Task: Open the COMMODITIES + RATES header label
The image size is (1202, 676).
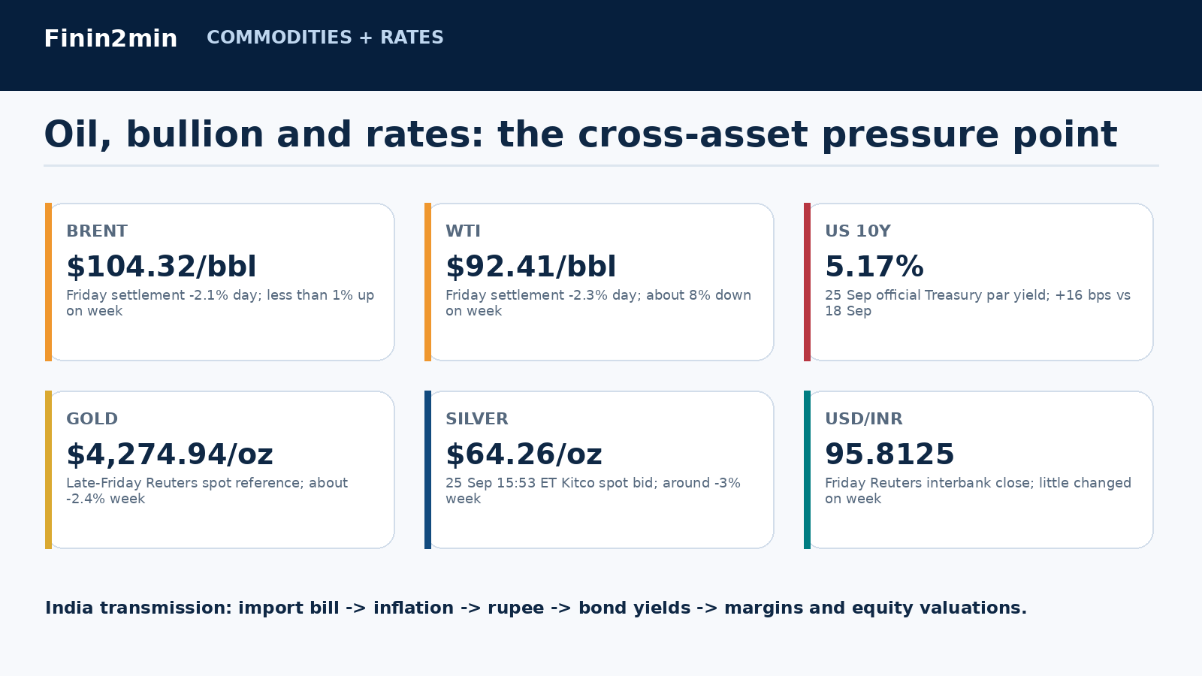Action: pyautogui.click(x=325, y=38)
